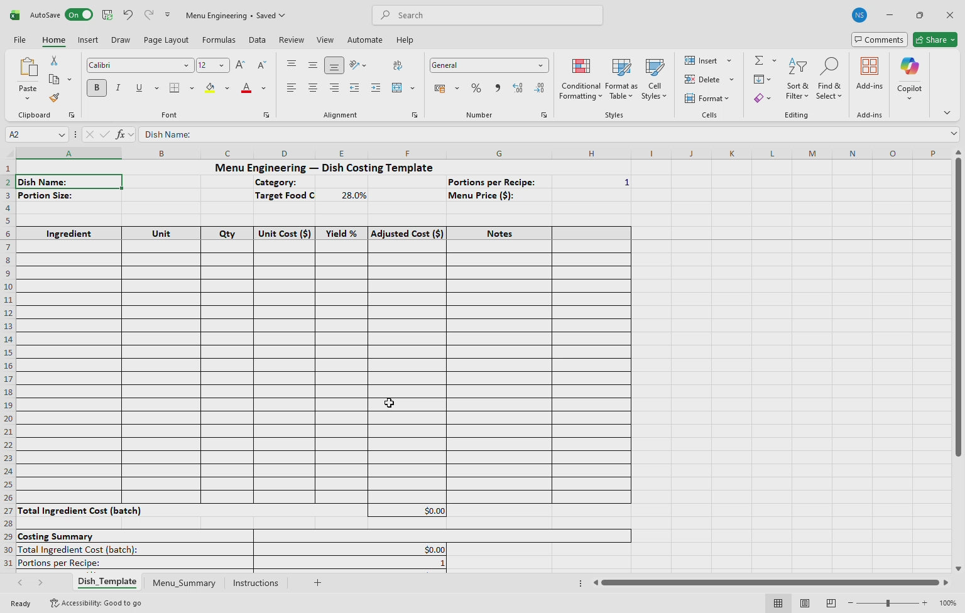
Task: Open the Menu_Summary sheet tab
Action: tap(183, 583)
